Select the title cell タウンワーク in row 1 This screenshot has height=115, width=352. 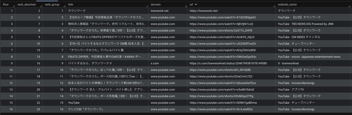tap(77, 11)
